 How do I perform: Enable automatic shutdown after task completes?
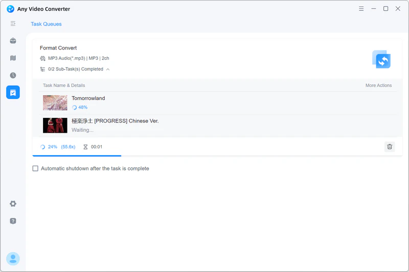(x=35, y=168)
